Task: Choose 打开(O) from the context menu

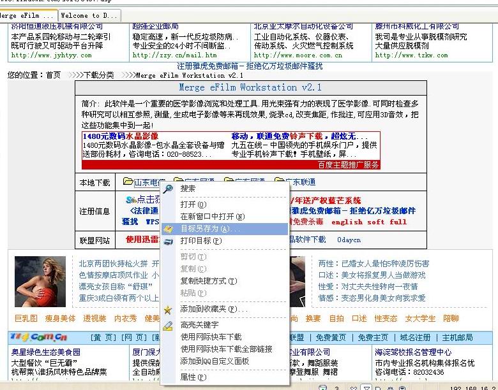Action: 225,205
